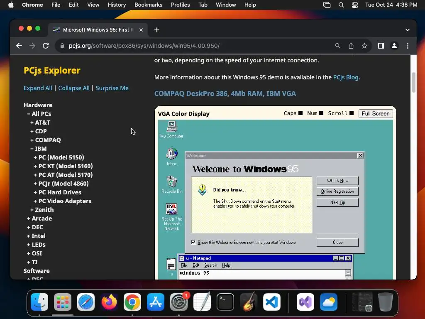Click the Inbox desktop icon
Viewport: 425px width, 319px height.
(171, 157)
